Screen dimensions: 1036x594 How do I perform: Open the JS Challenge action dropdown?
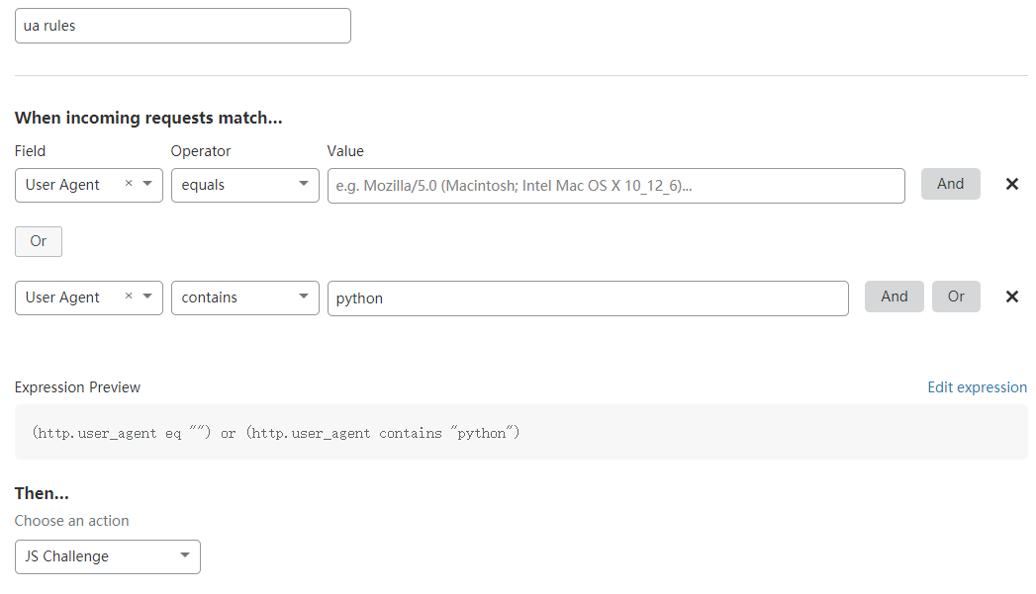pyautogui.click(x=108, y=556)
